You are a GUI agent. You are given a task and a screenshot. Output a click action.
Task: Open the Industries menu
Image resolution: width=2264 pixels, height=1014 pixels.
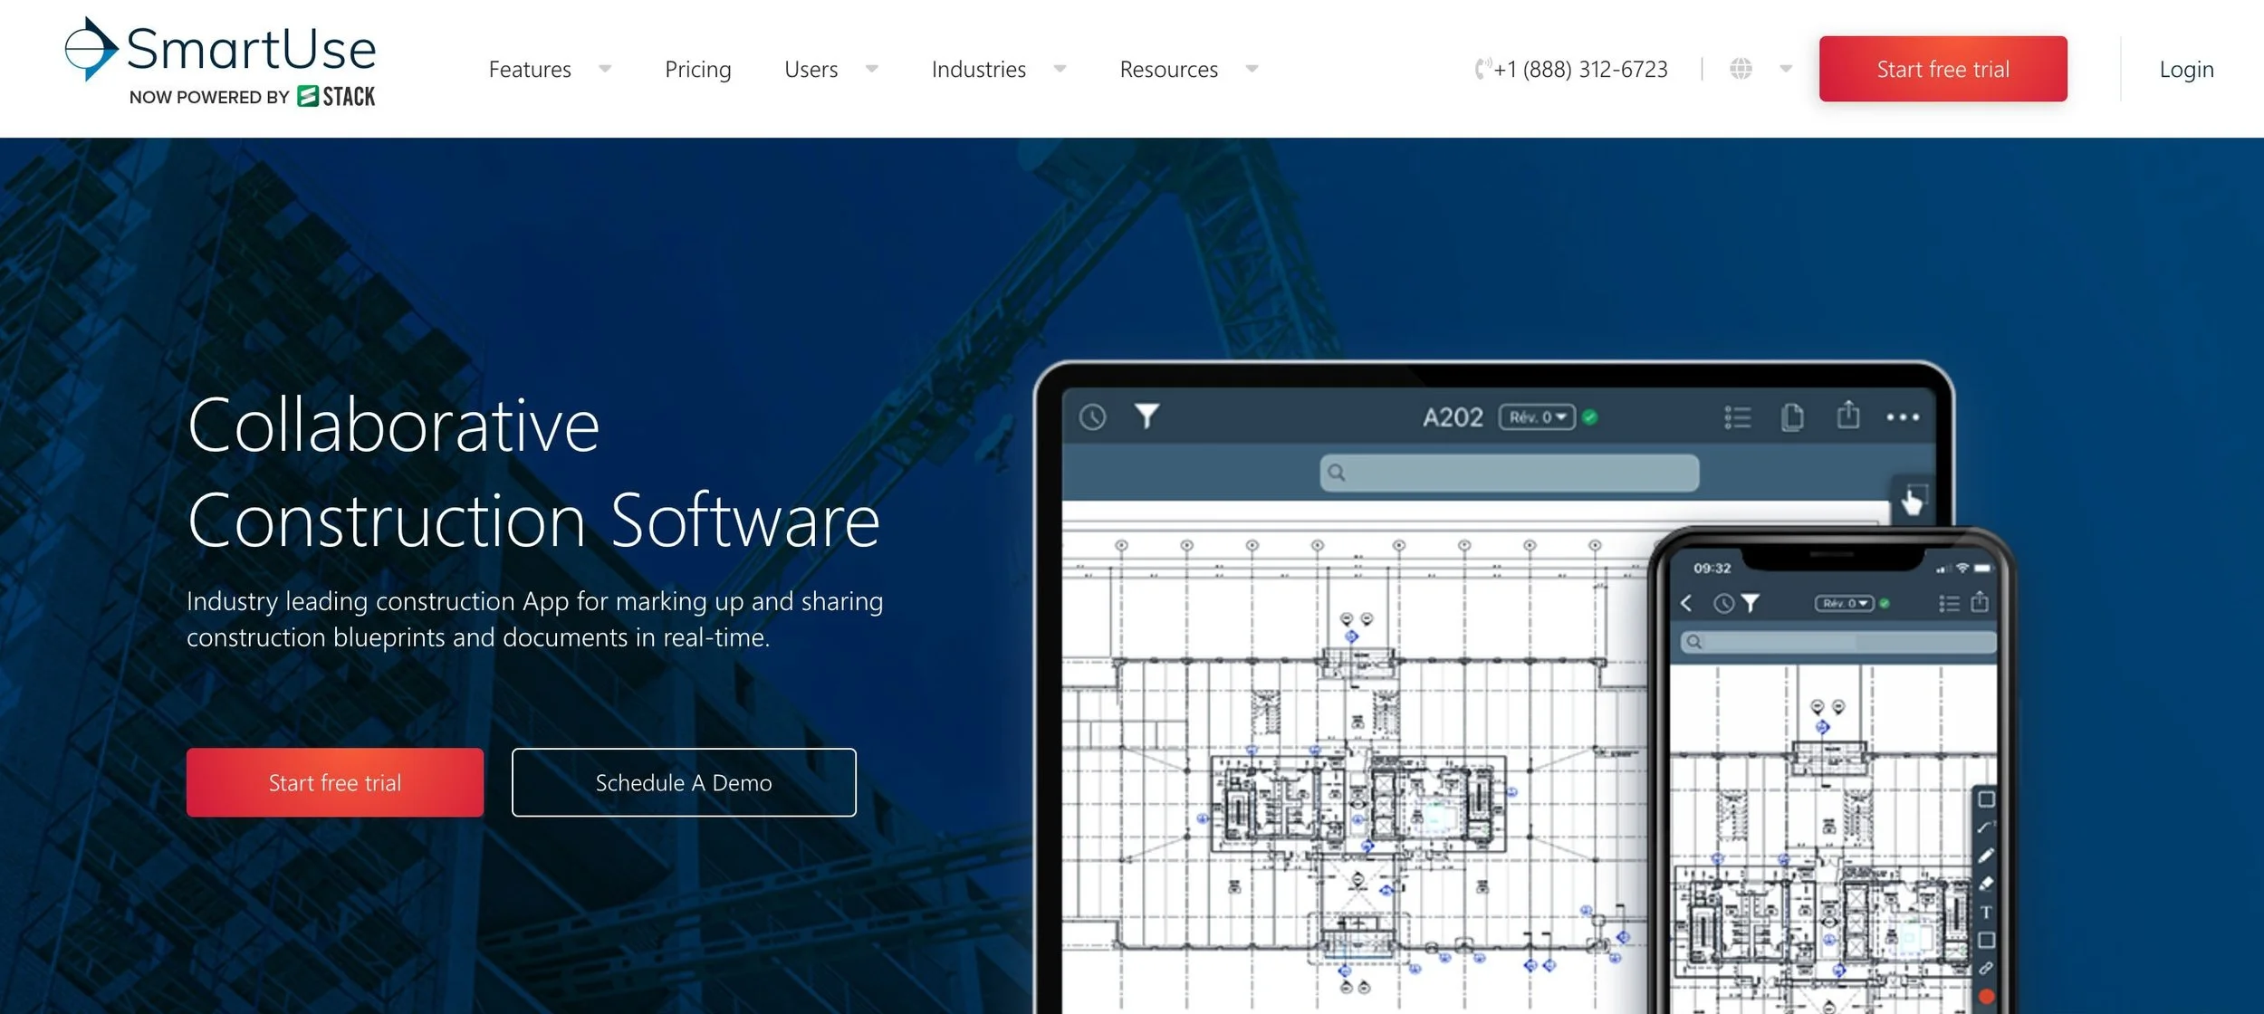978,69
